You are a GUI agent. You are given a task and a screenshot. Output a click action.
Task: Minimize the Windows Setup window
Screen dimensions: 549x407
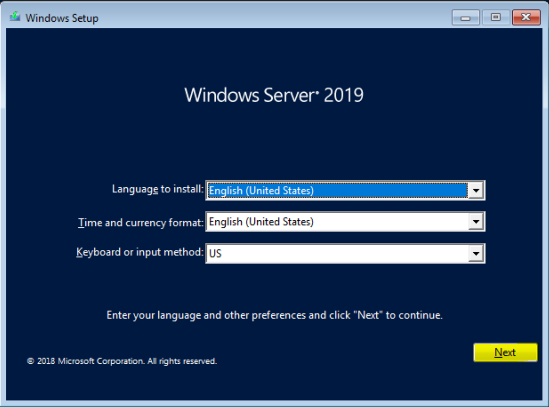[x=465, y=17]
